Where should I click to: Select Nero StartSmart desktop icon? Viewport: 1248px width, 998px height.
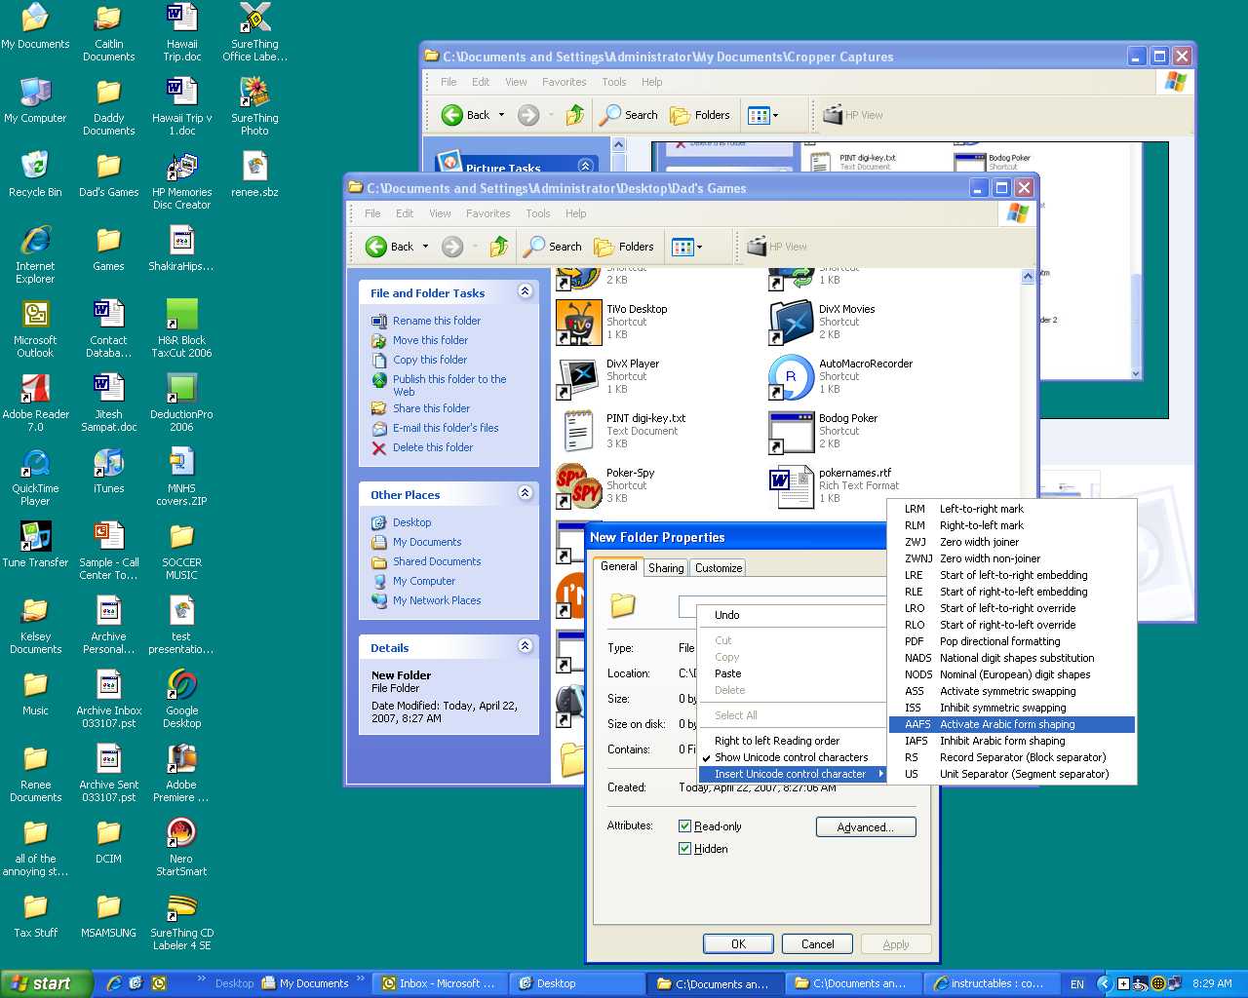[181, 847]
